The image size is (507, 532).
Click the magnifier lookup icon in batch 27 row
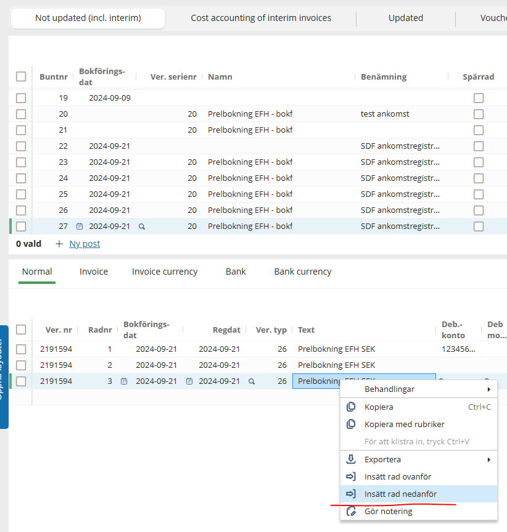(142, 227)
